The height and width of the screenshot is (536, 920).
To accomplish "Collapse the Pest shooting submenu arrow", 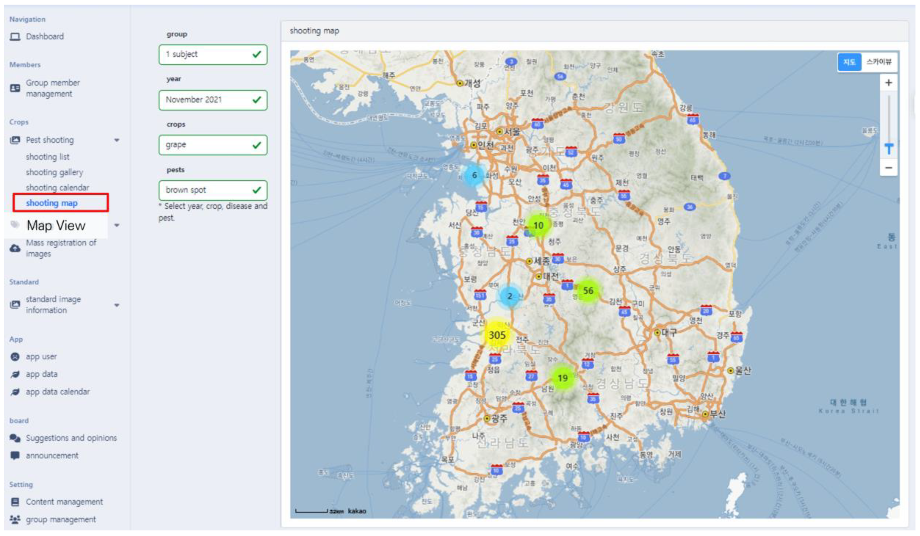I will click(x=117, y=140).
